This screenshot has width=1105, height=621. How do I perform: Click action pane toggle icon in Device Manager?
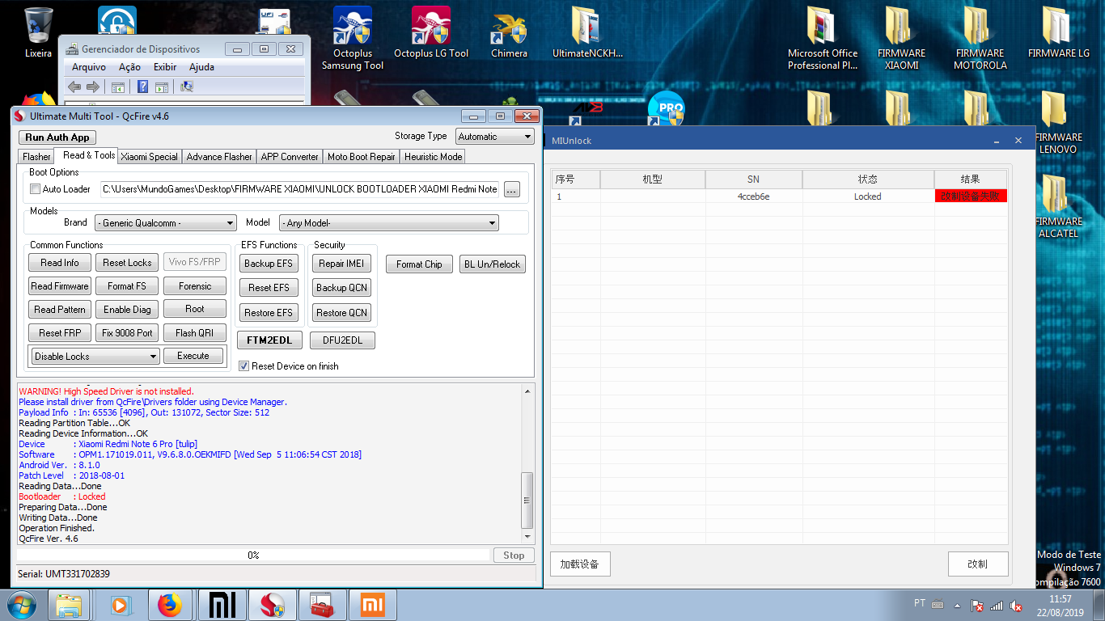[161, 87]
